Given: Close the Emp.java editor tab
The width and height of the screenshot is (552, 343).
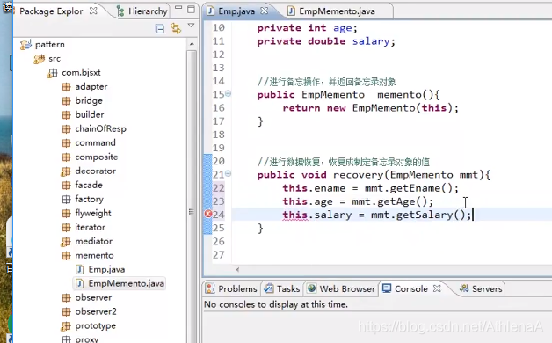Looking at the screenshot, I should (x=264, y=11).
